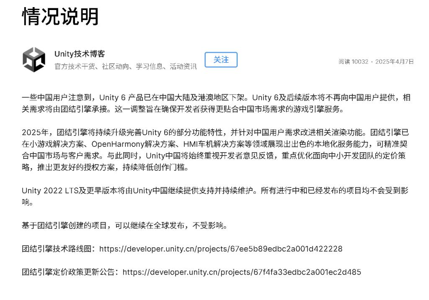Viewport: 429px width, 300px height.
Task: Open the 团结引擎技术路线图 URL link
Action: [220, 249]
